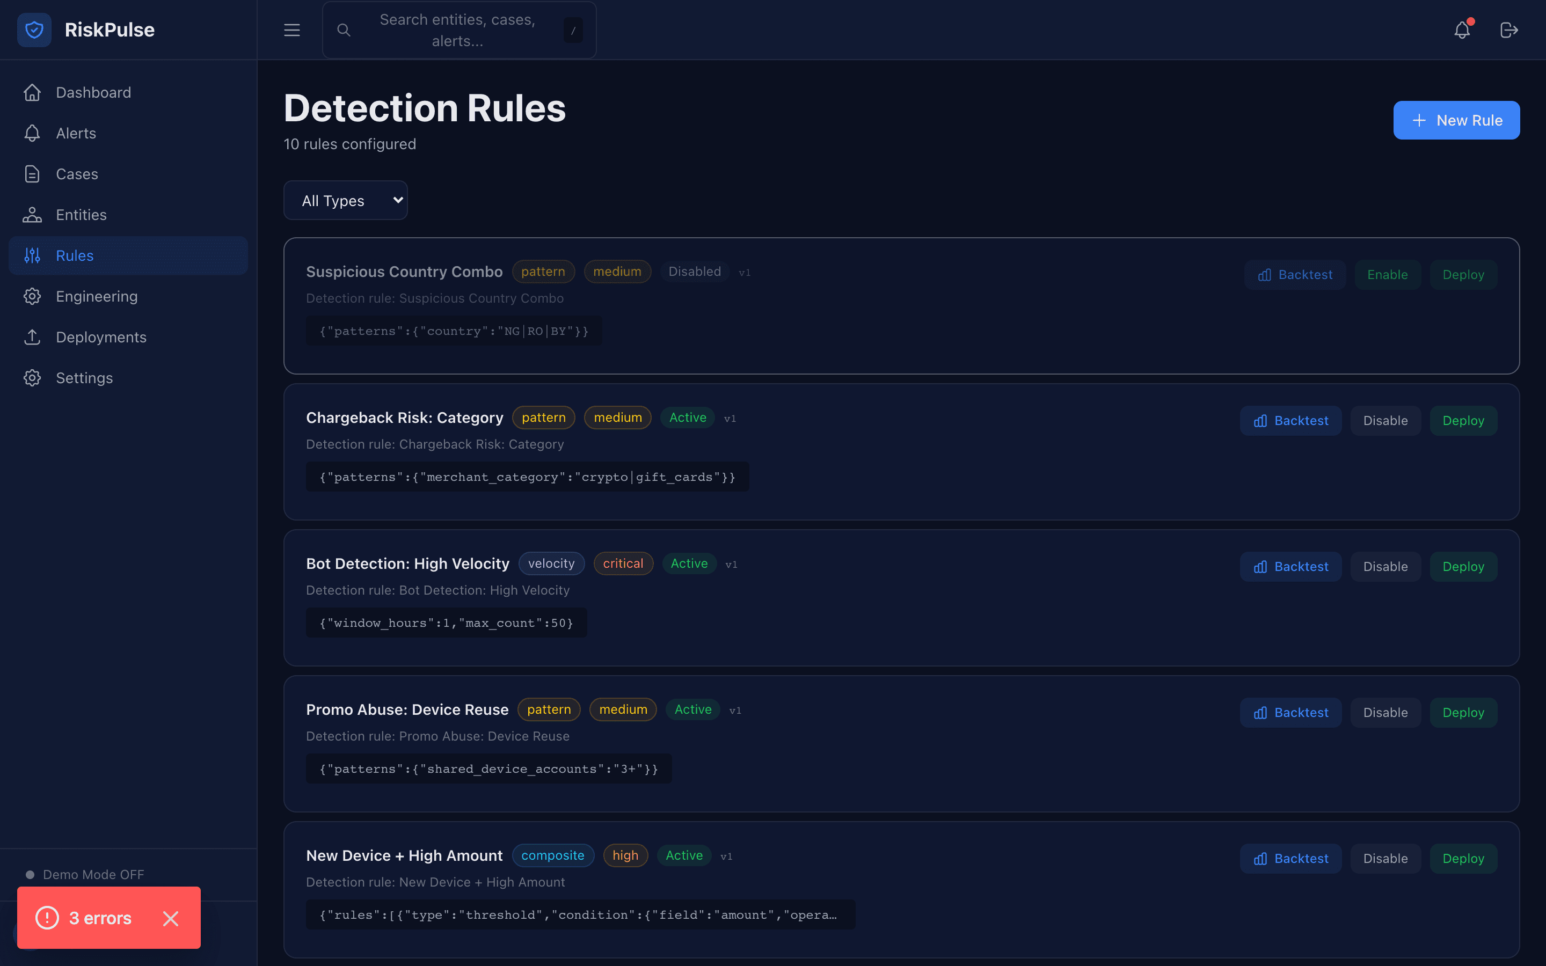Image resolution: width=1546 pixels, height=966 pixels.
Task: Click Bot Detection: High Velocity title
Action: pyautogui.click(x=407, y=563)
